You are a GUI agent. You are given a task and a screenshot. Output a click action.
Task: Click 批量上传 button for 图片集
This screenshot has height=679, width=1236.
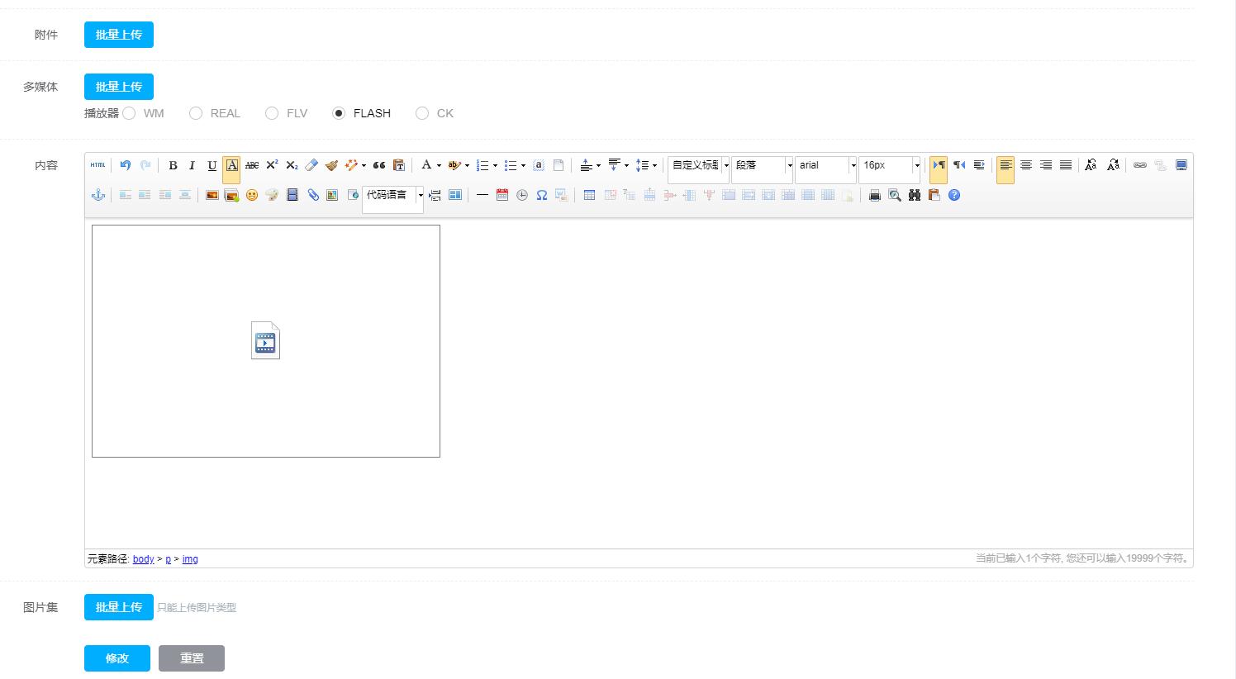[119, 607]
